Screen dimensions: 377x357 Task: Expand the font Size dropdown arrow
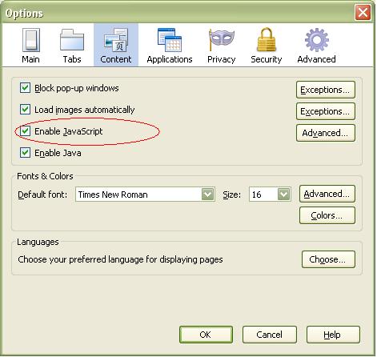click(284, 195)
